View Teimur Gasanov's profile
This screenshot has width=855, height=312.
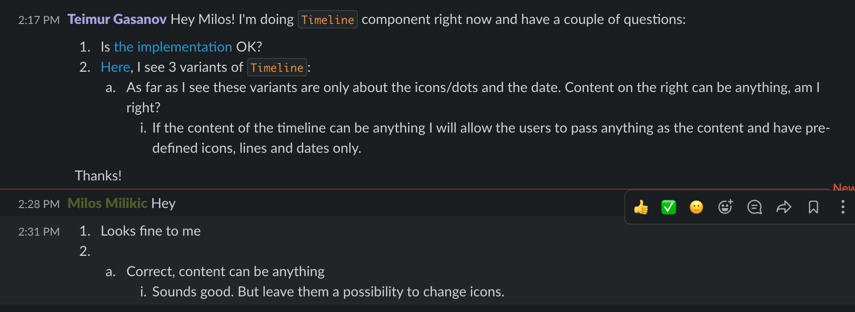point(117,19)
